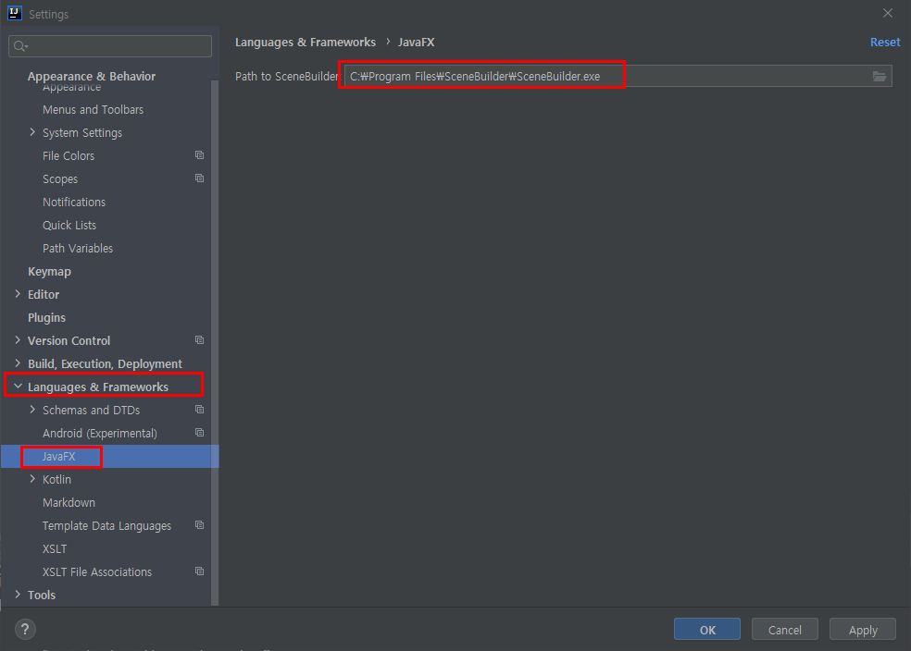911x651 pixels.
Task: Open folder browser for SceneBuilder path
Action: pyautogui.click(x=879, y=76)
